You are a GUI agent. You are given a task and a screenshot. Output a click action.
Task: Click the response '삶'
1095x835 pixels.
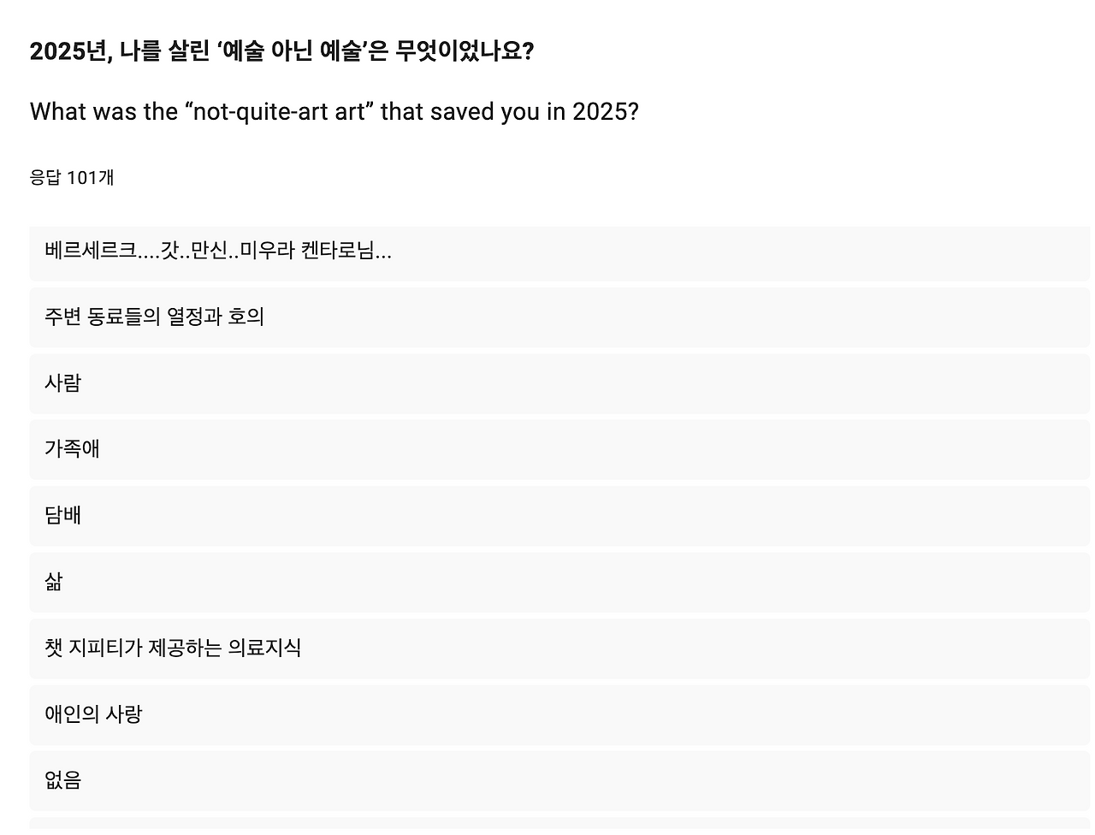click(559, 582)
